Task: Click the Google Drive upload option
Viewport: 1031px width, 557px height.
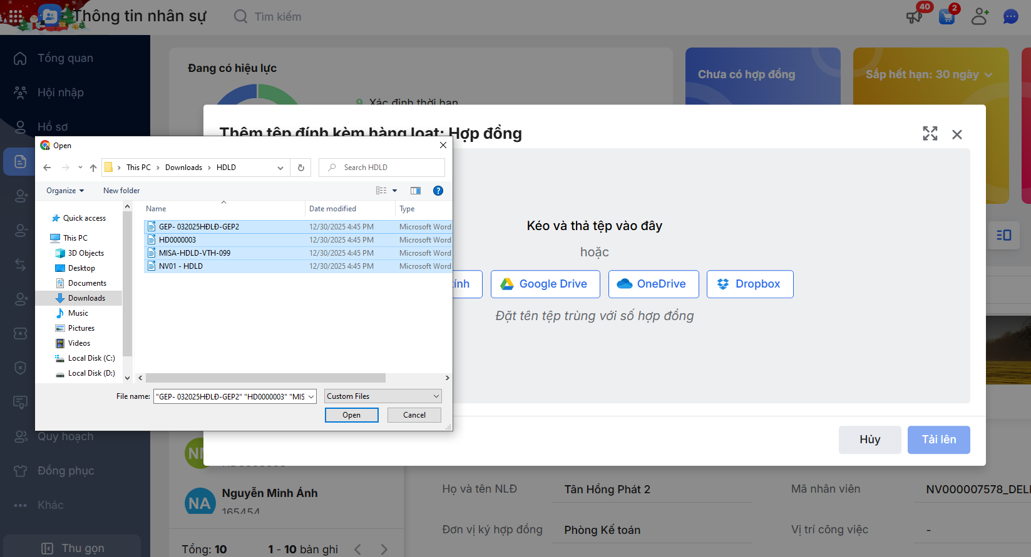Action: coord(545,284)
